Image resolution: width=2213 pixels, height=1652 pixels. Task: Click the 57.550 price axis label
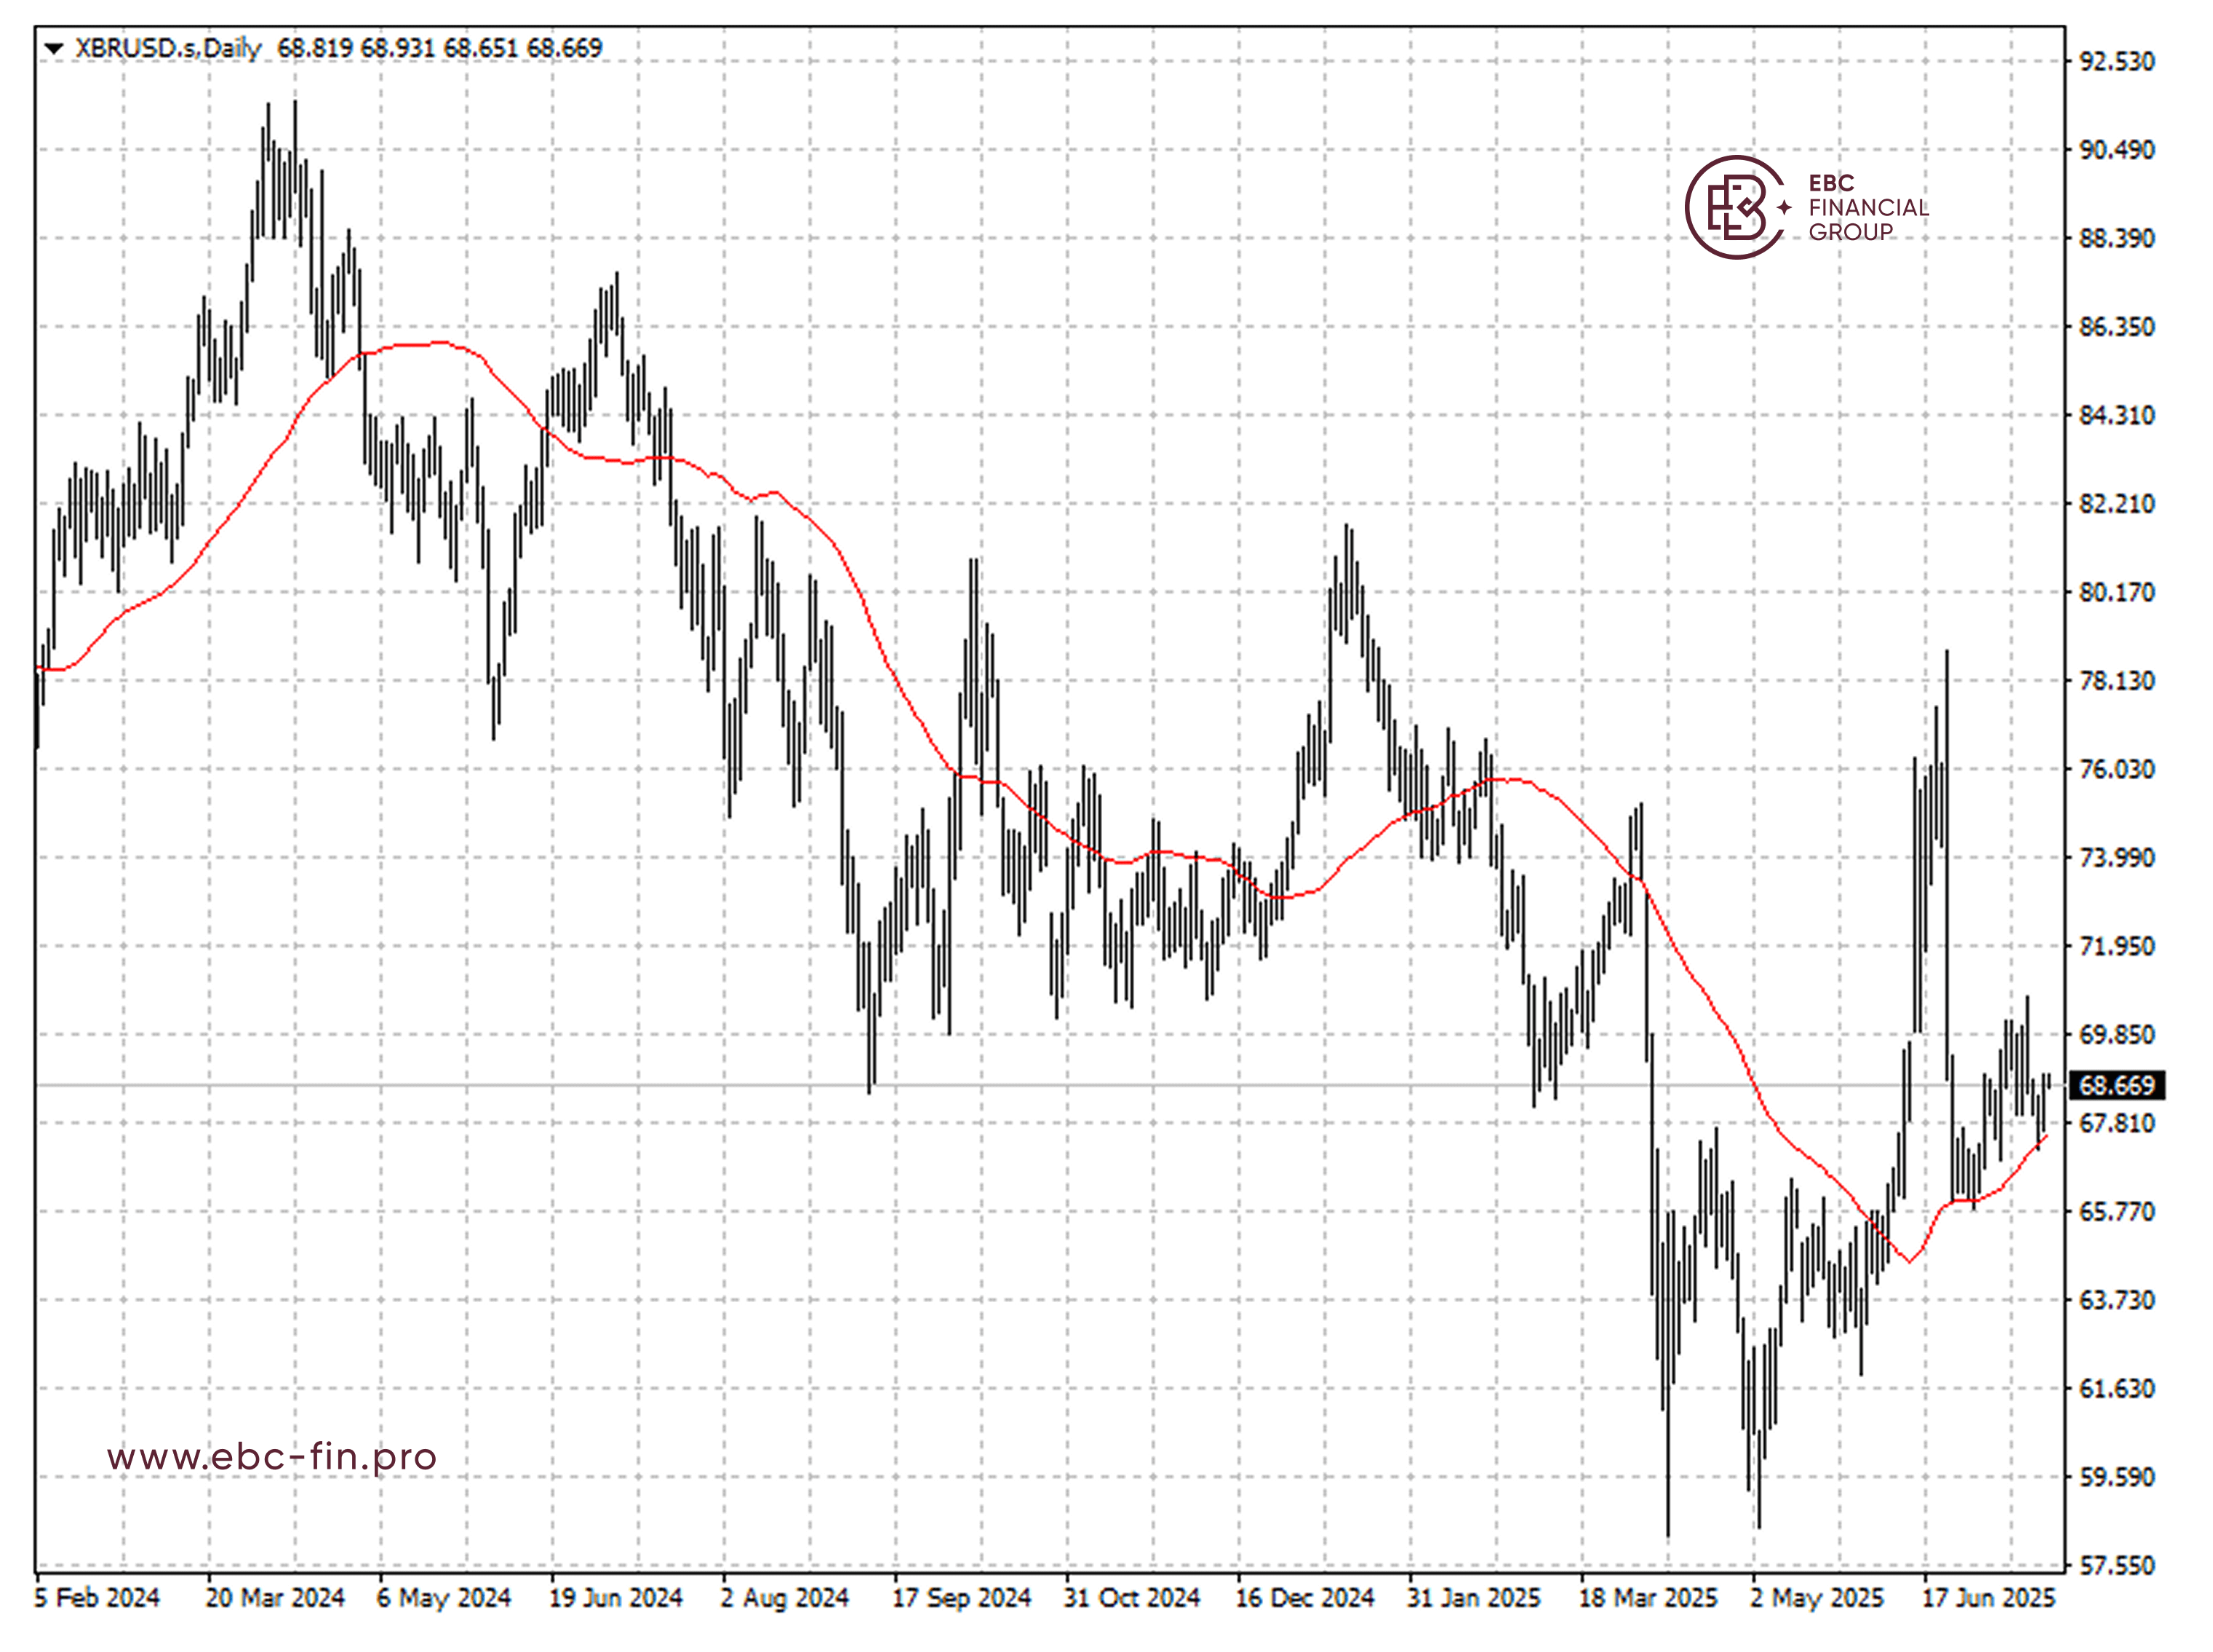click(x=2117, y=1566)
